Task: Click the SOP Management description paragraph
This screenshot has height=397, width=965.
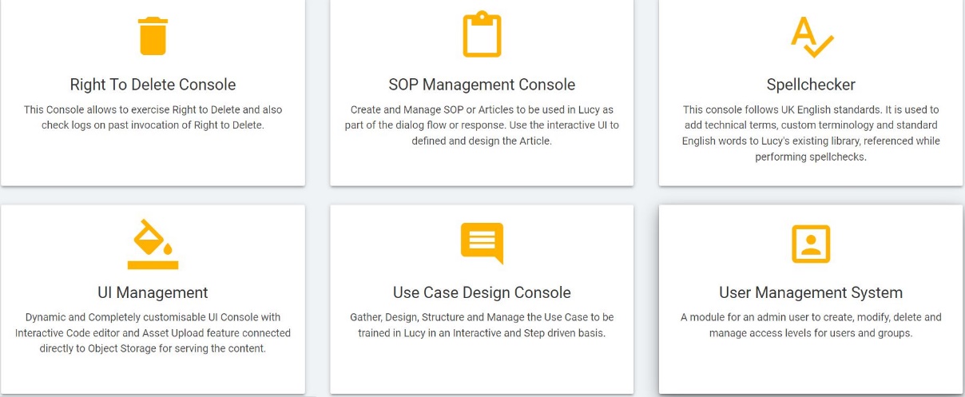Action: (x=482, y=125)
